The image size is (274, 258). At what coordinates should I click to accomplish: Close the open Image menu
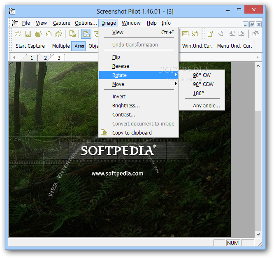coord(109,23)
